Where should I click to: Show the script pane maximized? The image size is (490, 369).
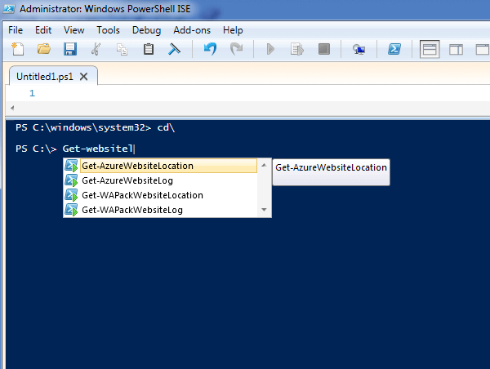click(482, 49)
